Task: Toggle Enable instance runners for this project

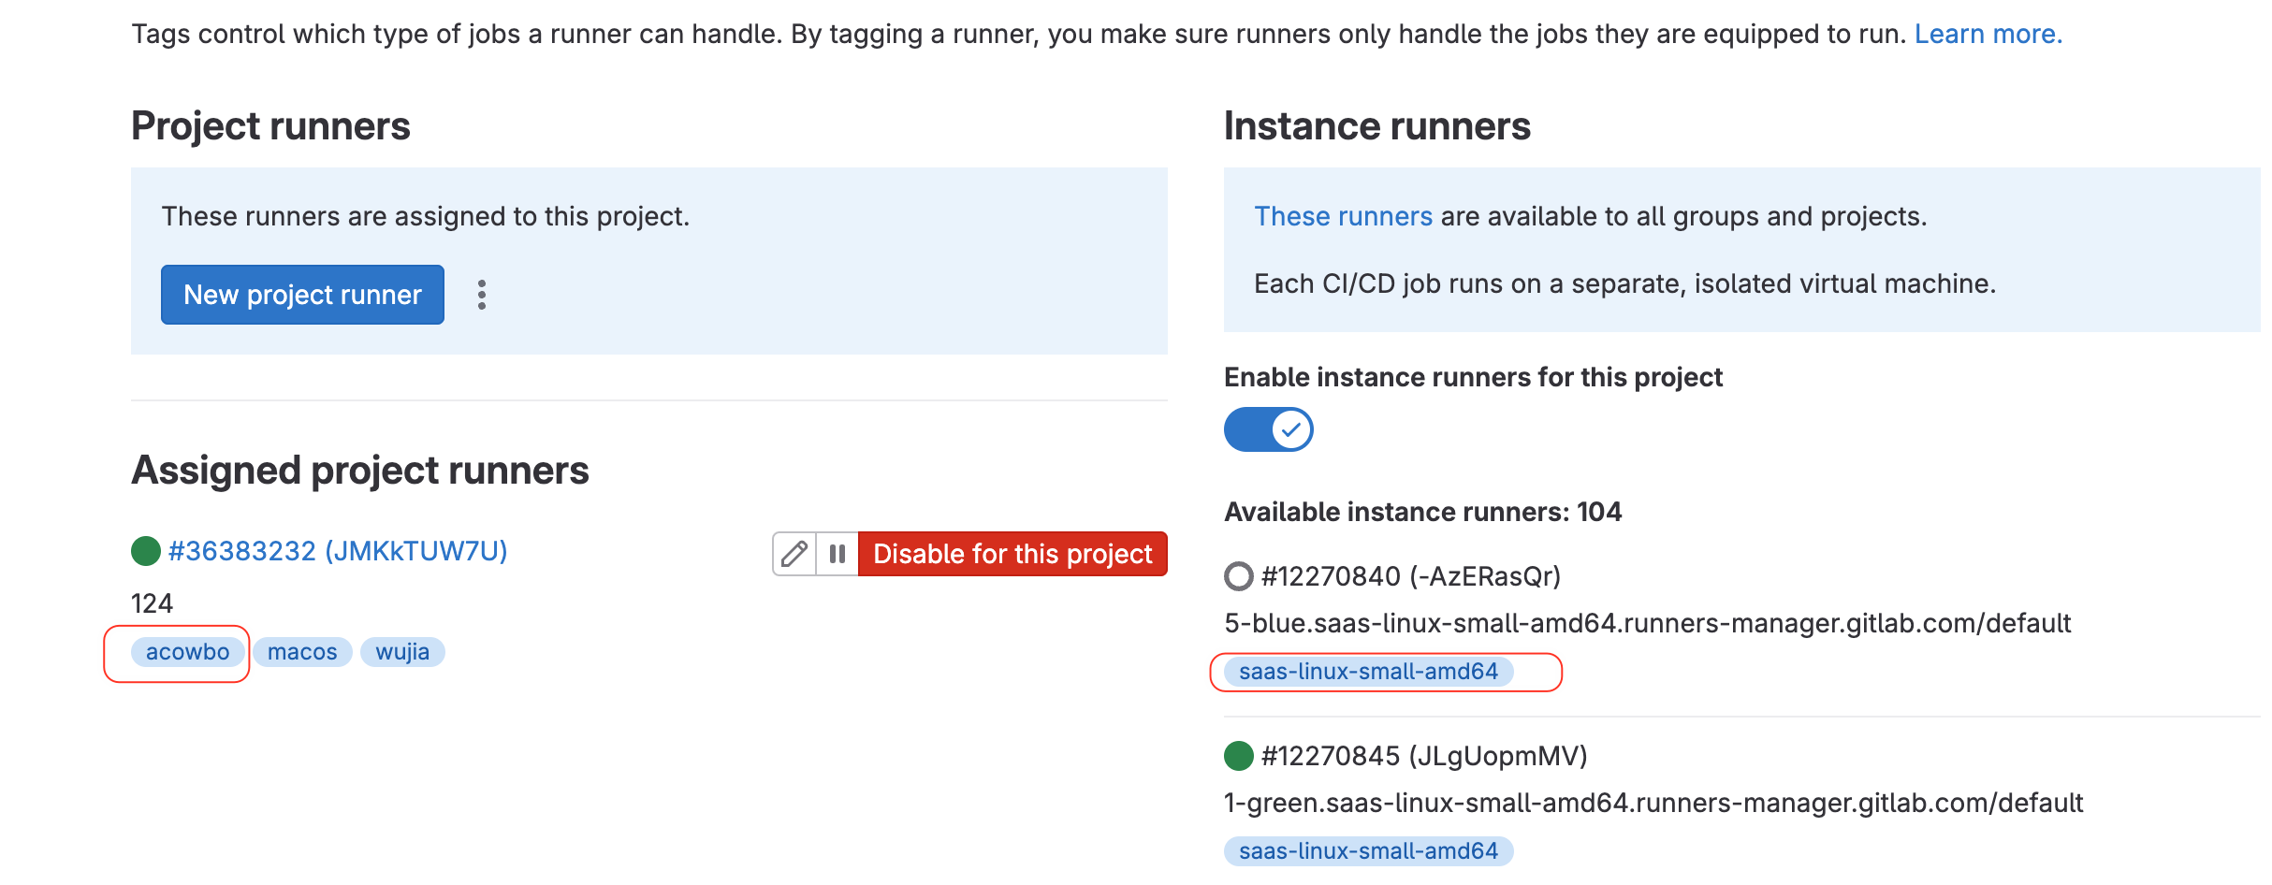Action: (1269, 429)
